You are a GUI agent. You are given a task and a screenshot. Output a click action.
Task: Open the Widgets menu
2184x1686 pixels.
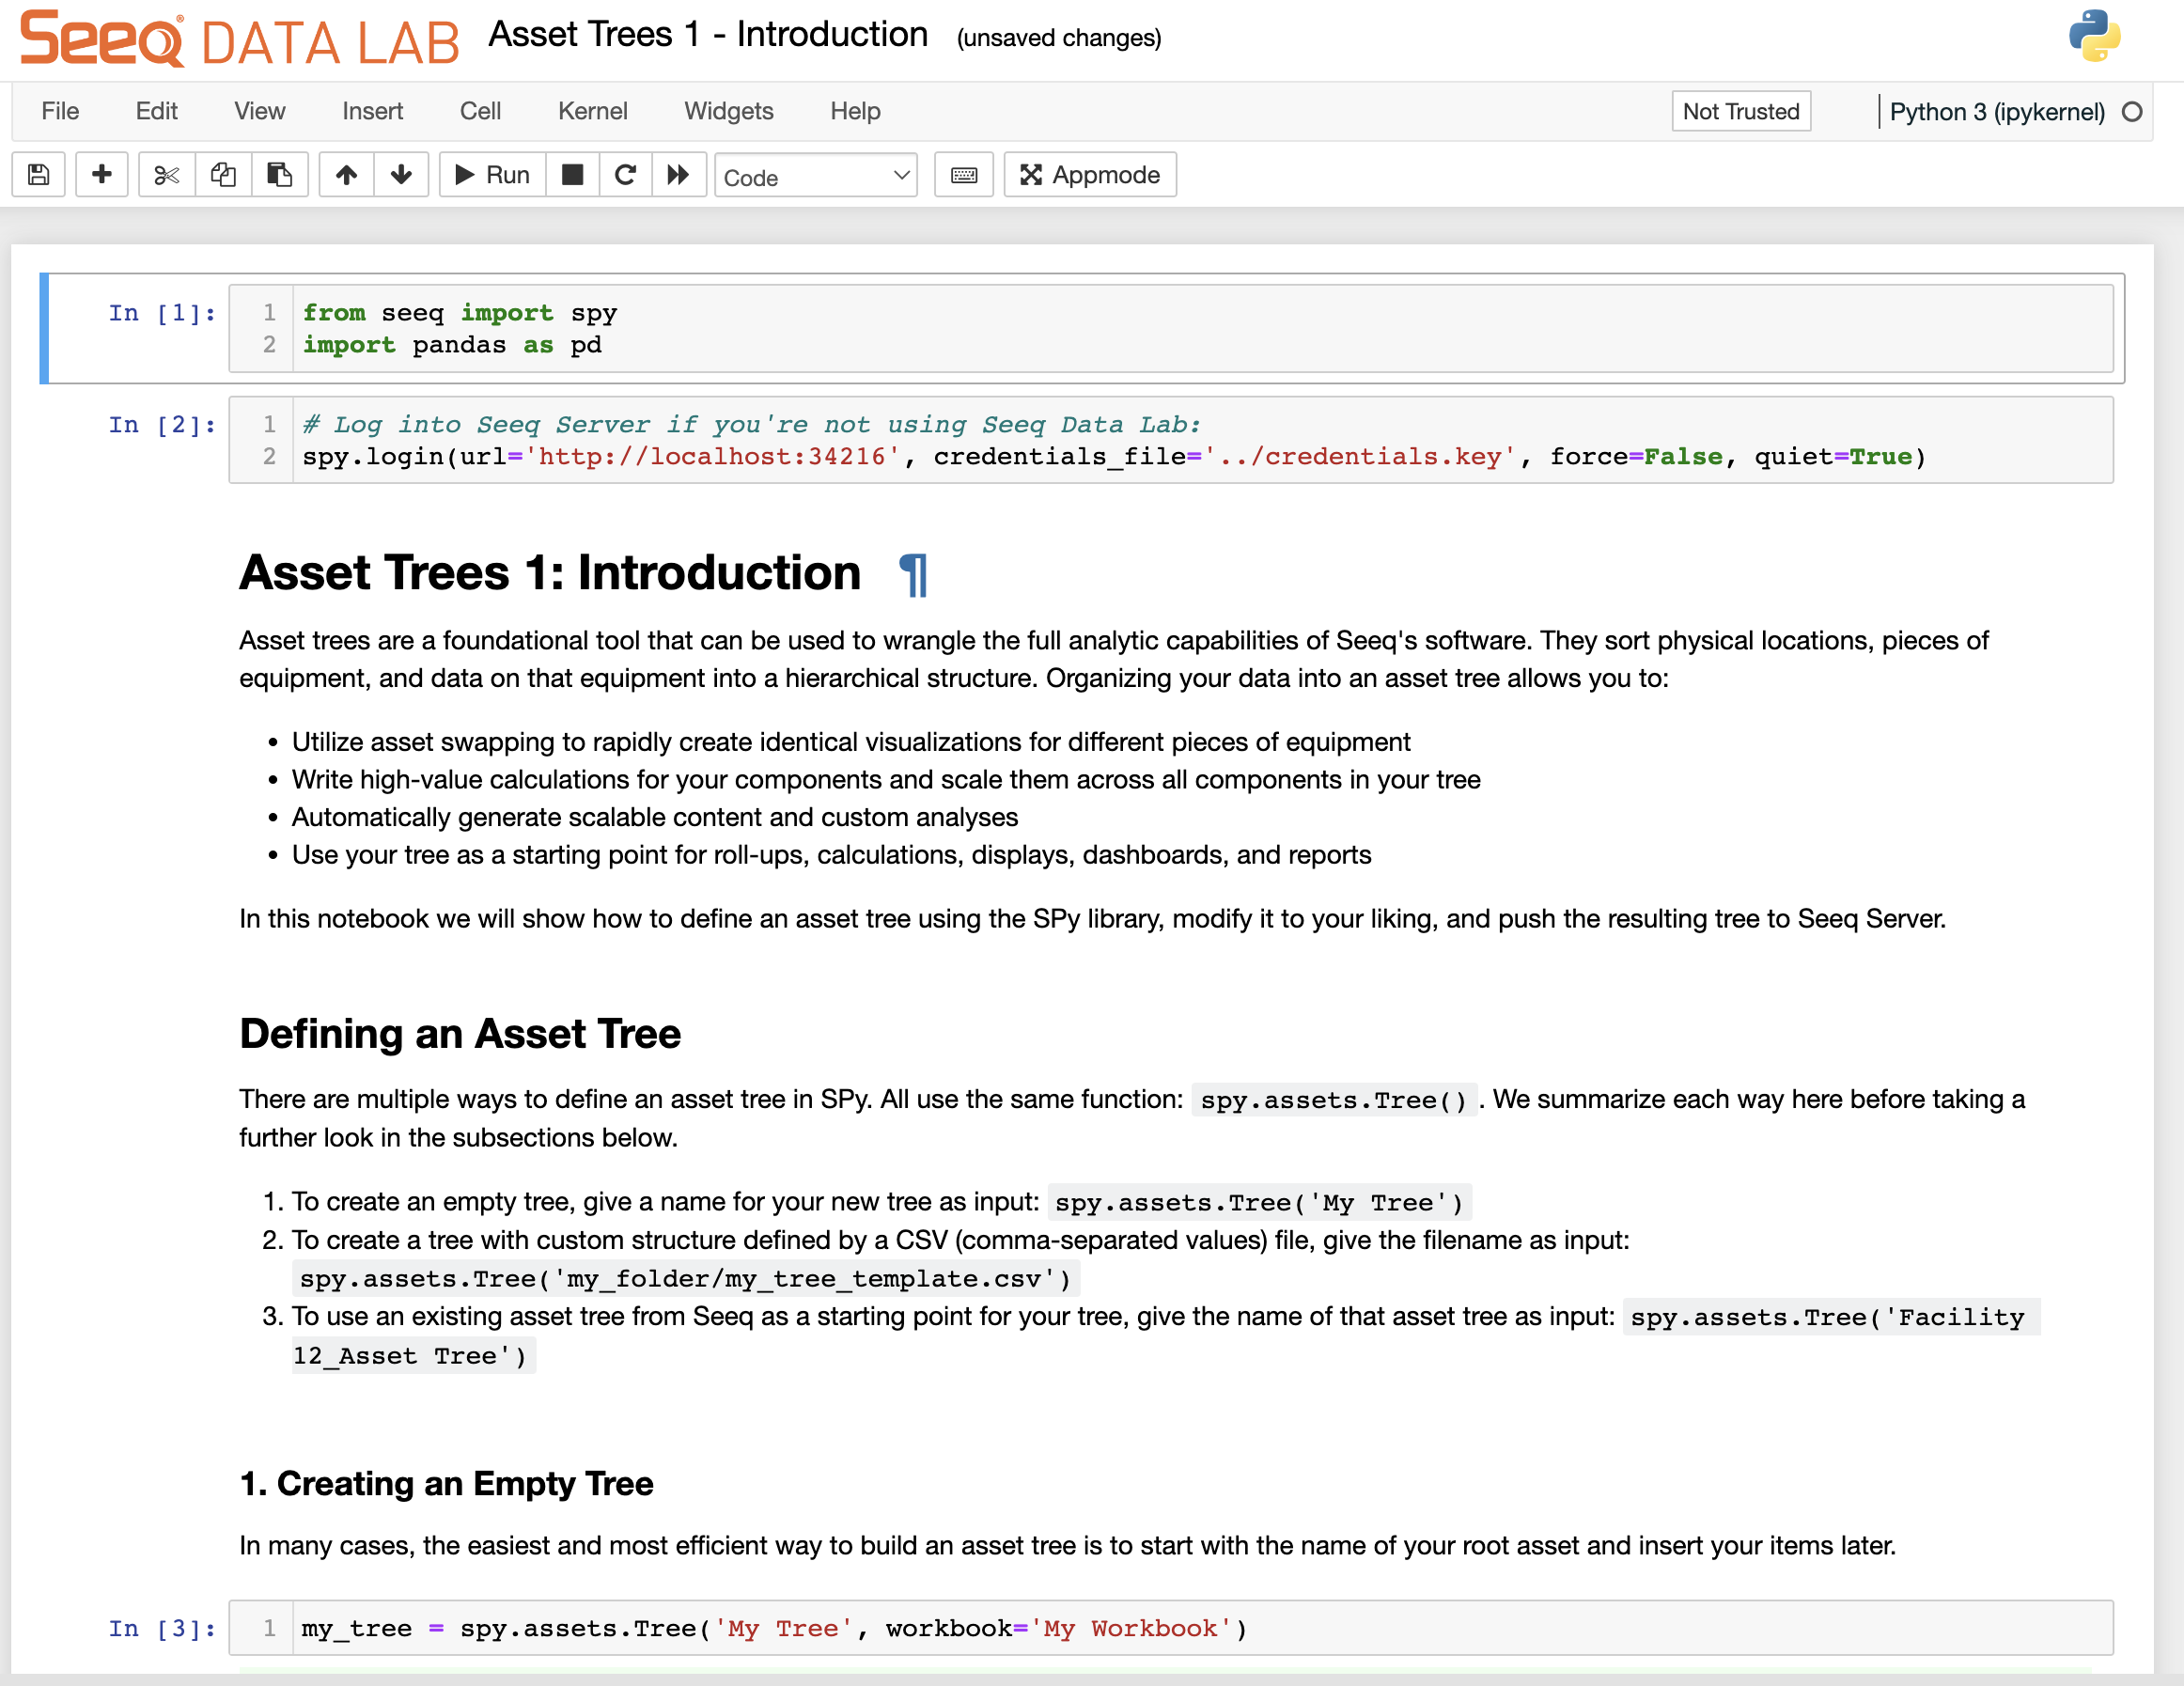[x=729, y=111]
